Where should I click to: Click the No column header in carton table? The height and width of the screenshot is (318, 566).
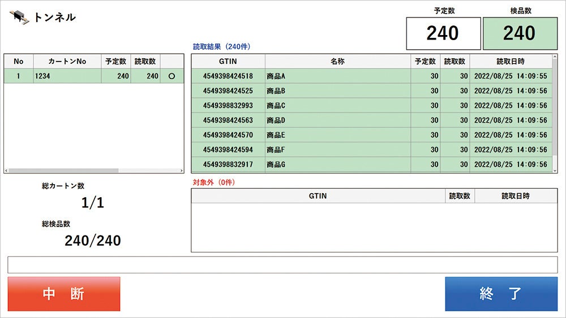coord(19,61)
